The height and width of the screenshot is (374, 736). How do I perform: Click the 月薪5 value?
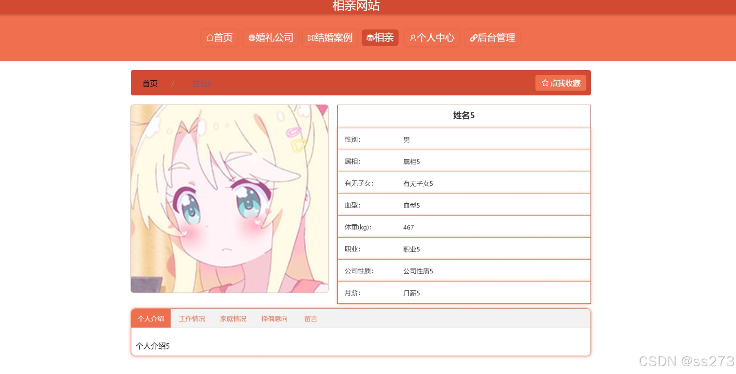[411, 293]
